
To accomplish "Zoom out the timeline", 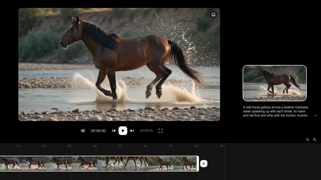I will [308, 140].
